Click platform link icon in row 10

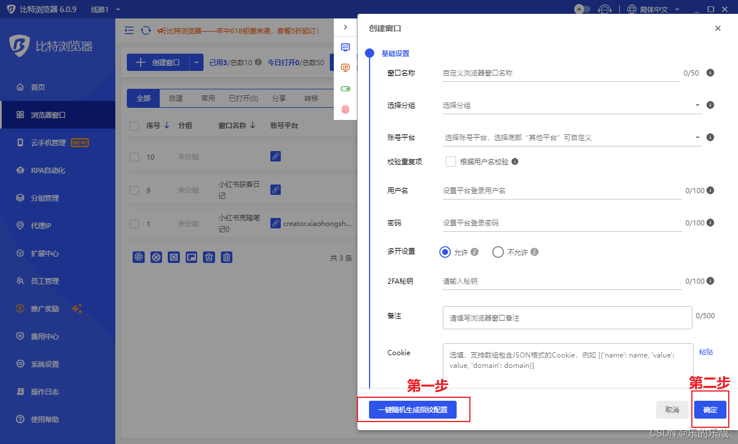tap(276, 156)
